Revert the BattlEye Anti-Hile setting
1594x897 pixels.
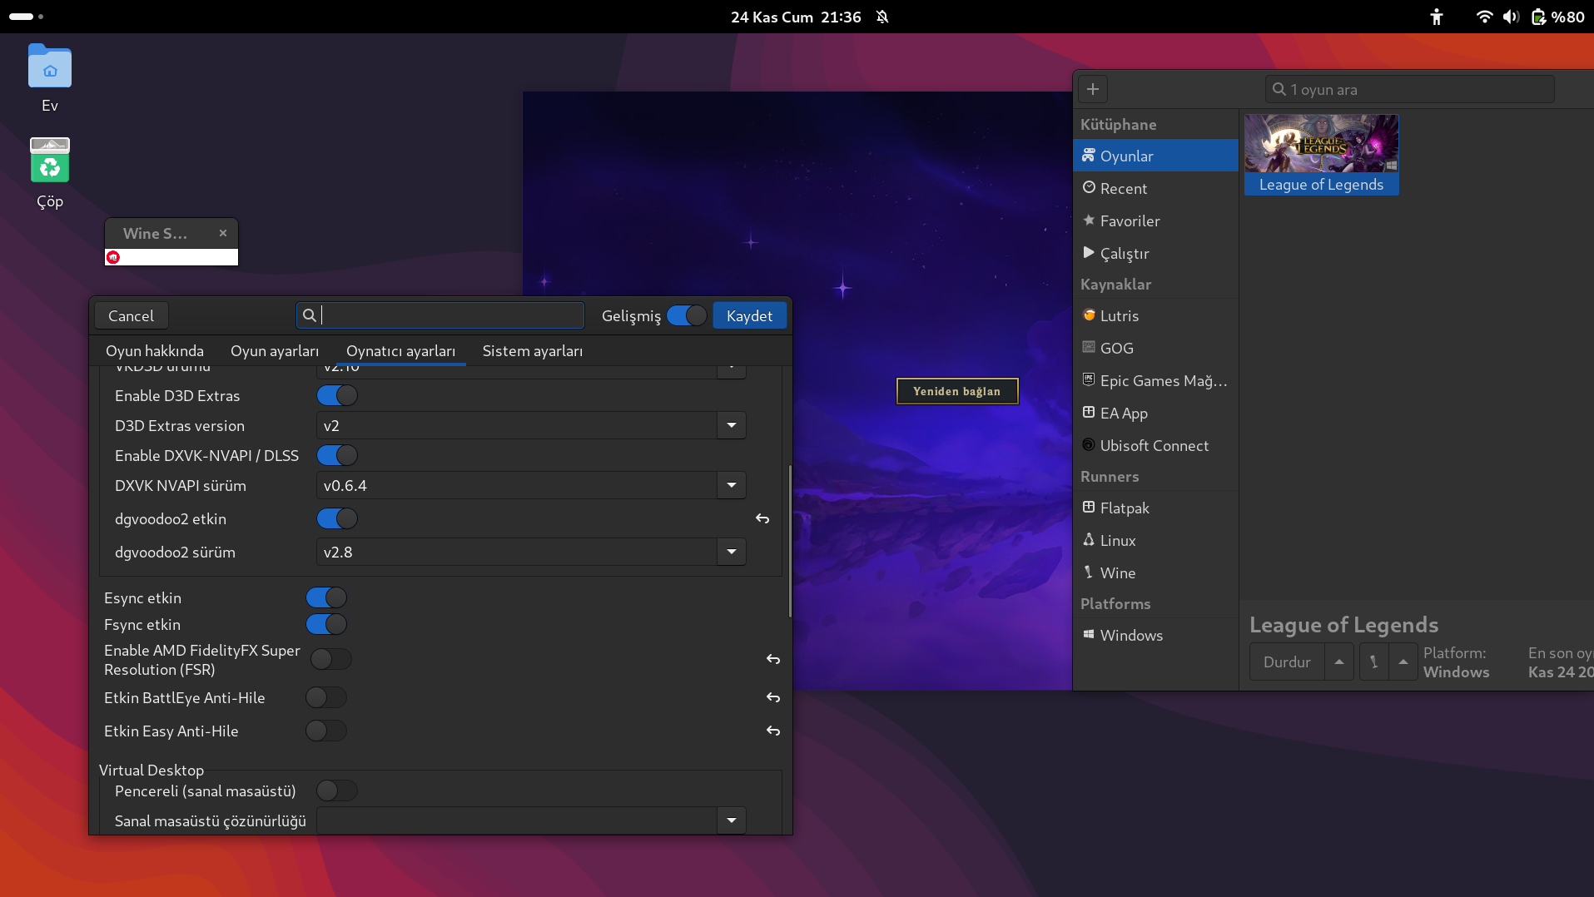pyautogui.click(x=772, y=698)
